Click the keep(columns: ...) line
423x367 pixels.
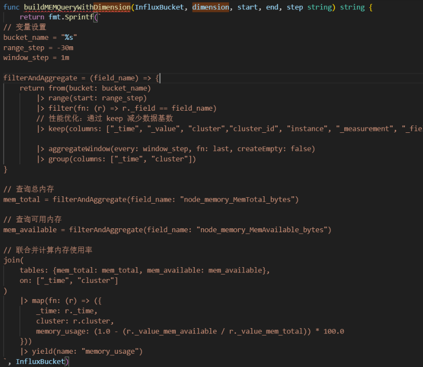click(230, 128)
